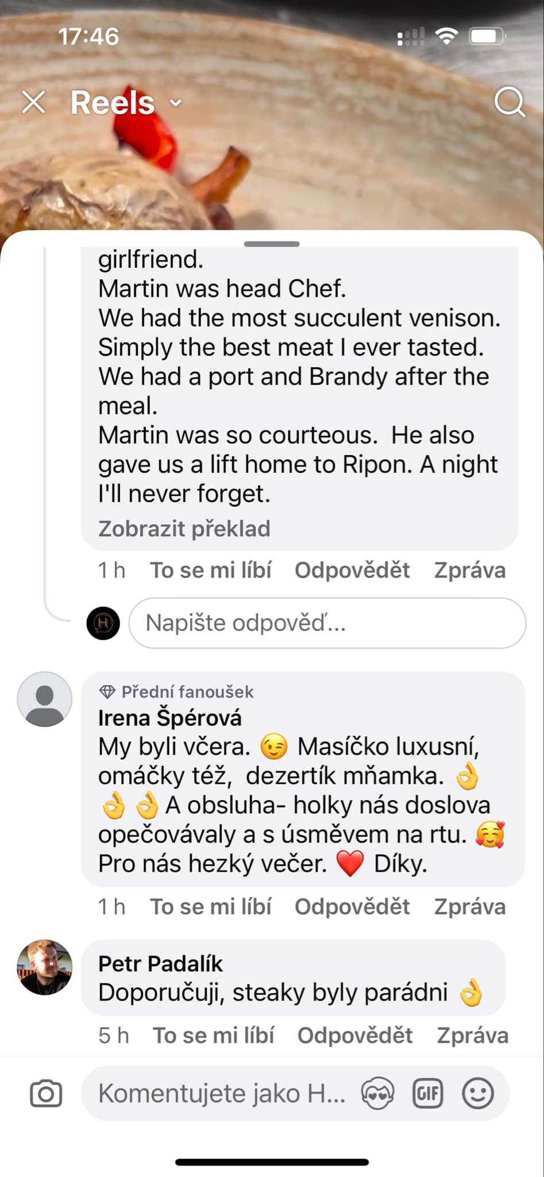
Task: Tap the reply field Napište odpověď
Action: pos(327,623)
